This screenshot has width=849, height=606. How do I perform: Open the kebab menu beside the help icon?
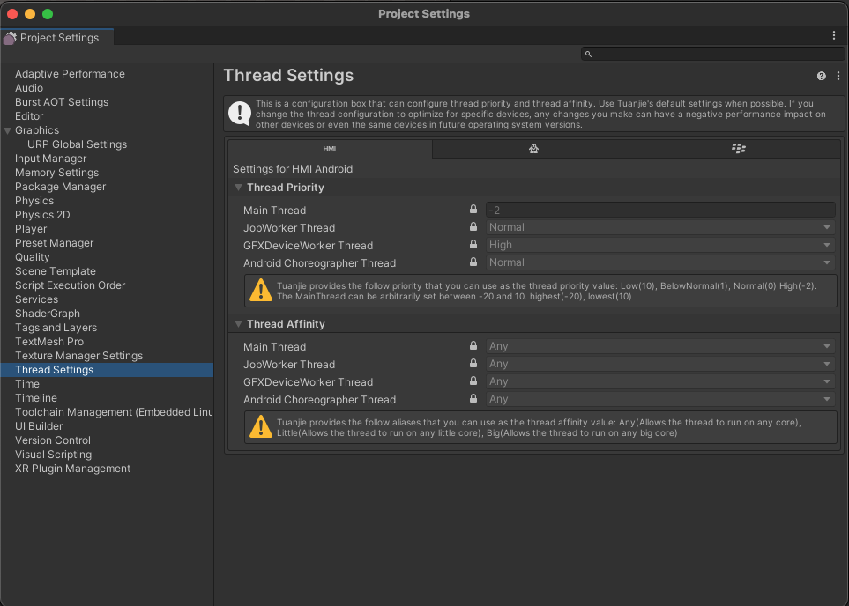pos(838,76)
